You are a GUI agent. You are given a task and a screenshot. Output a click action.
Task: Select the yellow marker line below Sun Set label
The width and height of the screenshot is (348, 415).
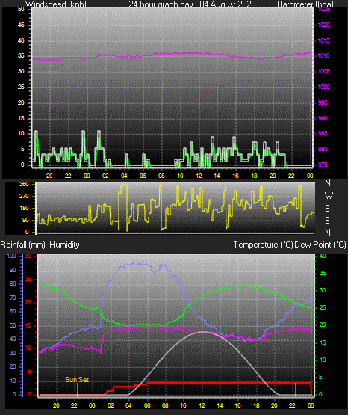point(78,390)
